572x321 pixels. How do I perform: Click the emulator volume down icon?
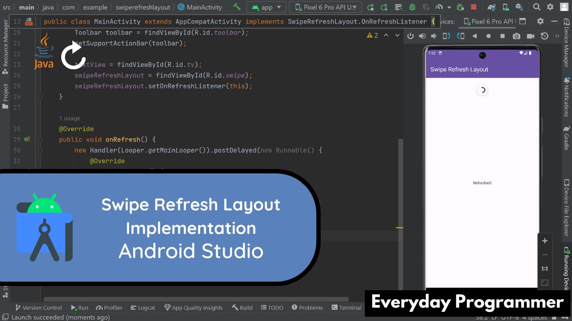coord(433,36)
